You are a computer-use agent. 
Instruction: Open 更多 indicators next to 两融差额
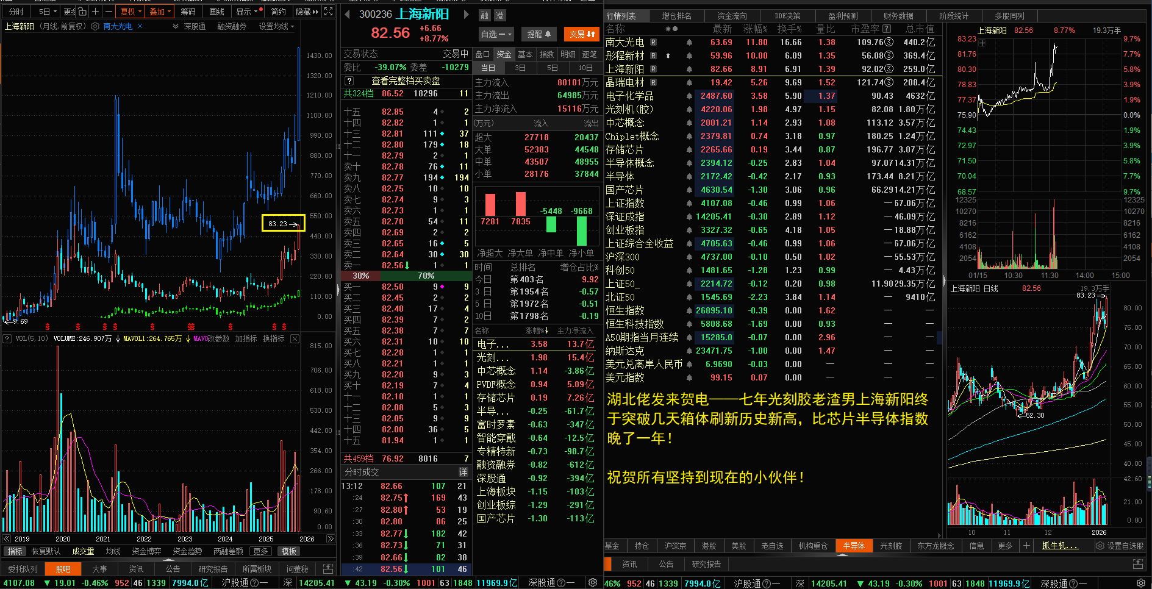[261, 551]
